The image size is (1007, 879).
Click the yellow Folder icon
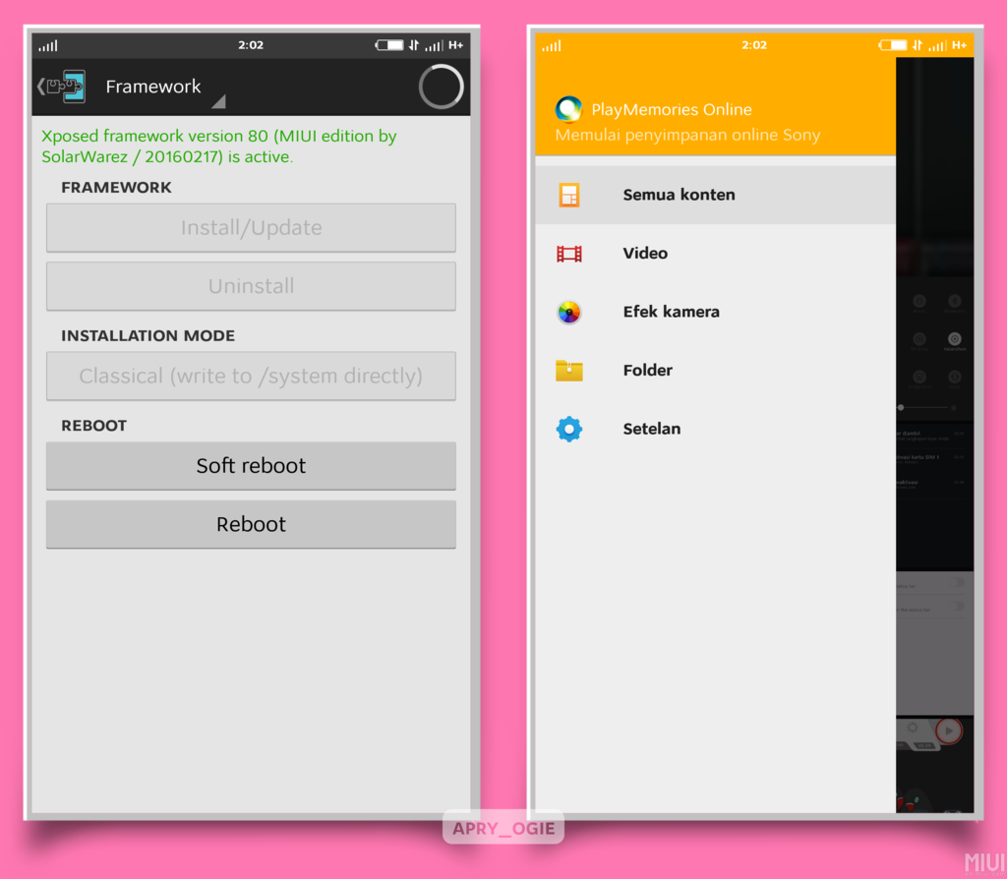pos(569,371)
